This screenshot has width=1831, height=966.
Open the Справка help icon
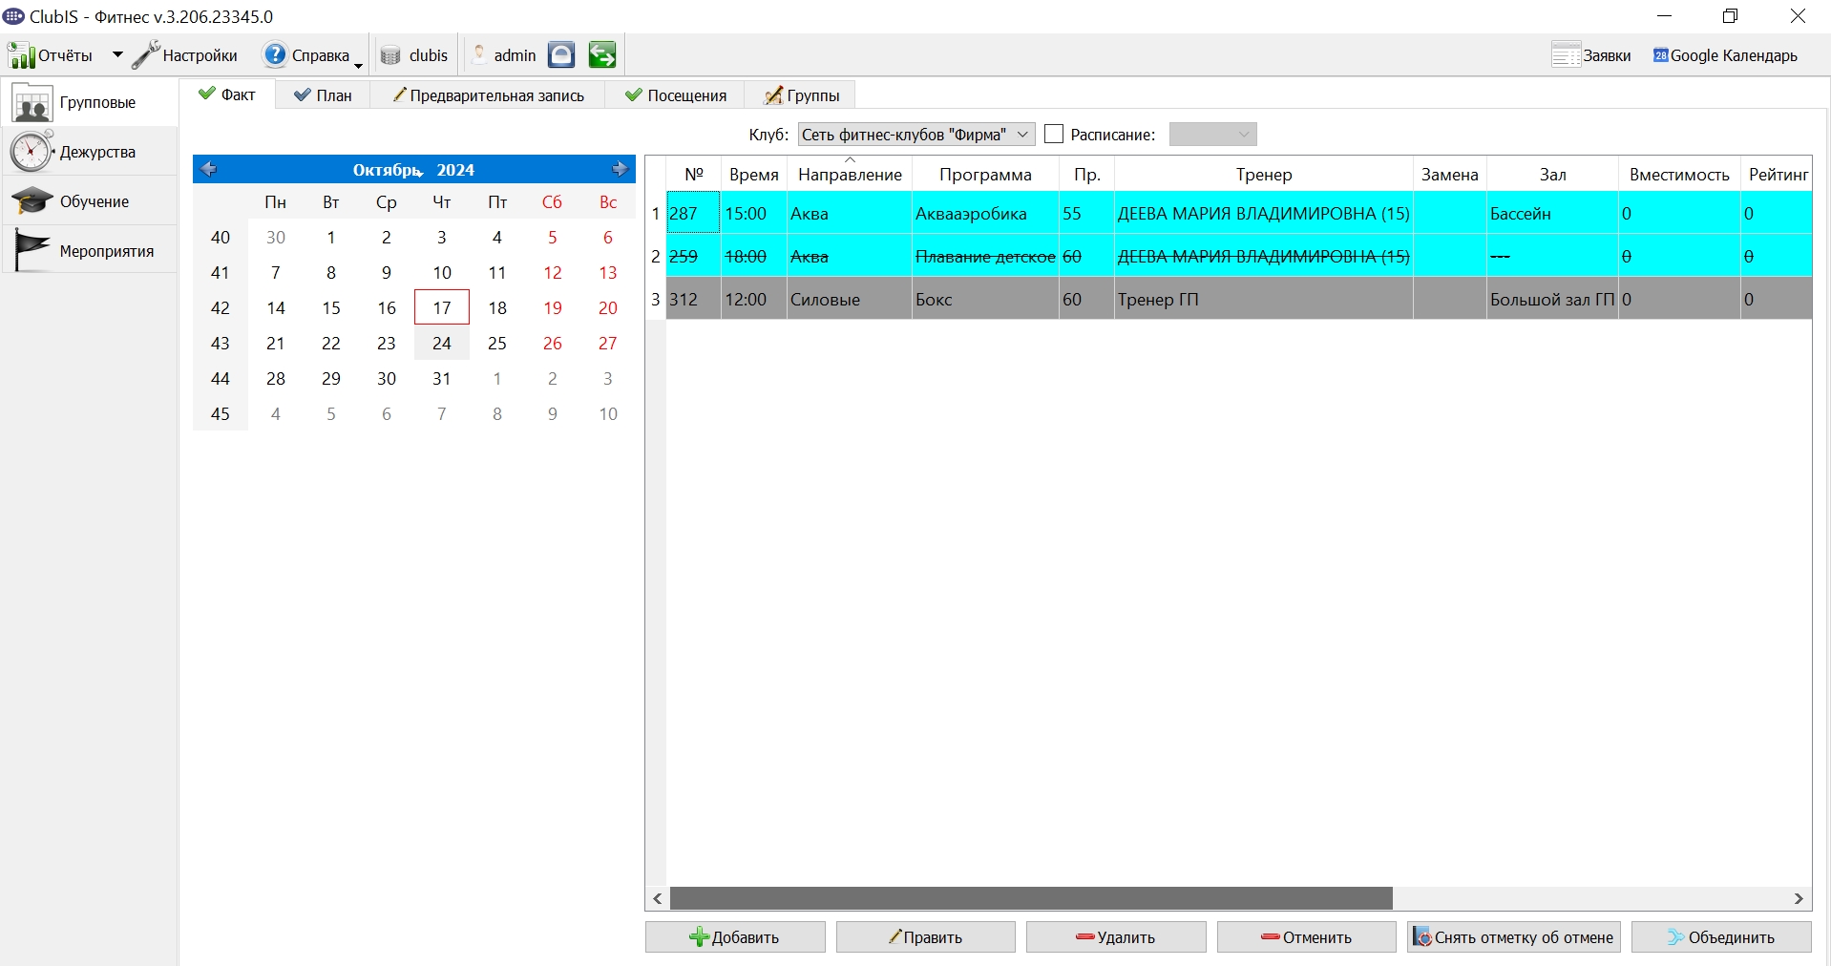275,55
